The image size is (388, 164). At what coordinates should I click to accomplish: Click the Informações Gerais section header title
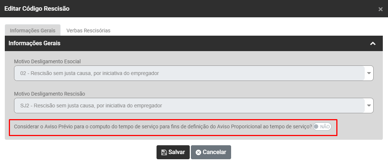click(x=34, y=43)
